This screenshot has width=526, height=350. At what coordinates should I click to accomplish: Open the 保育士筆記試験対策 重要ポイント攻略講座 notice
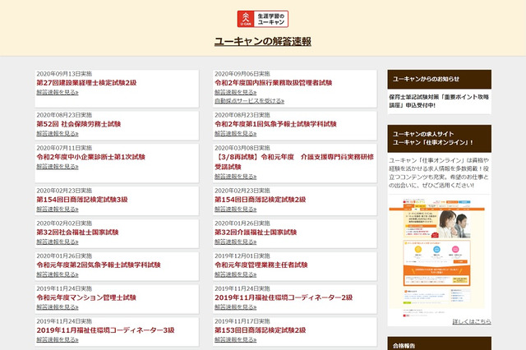(x=439, y=101)
